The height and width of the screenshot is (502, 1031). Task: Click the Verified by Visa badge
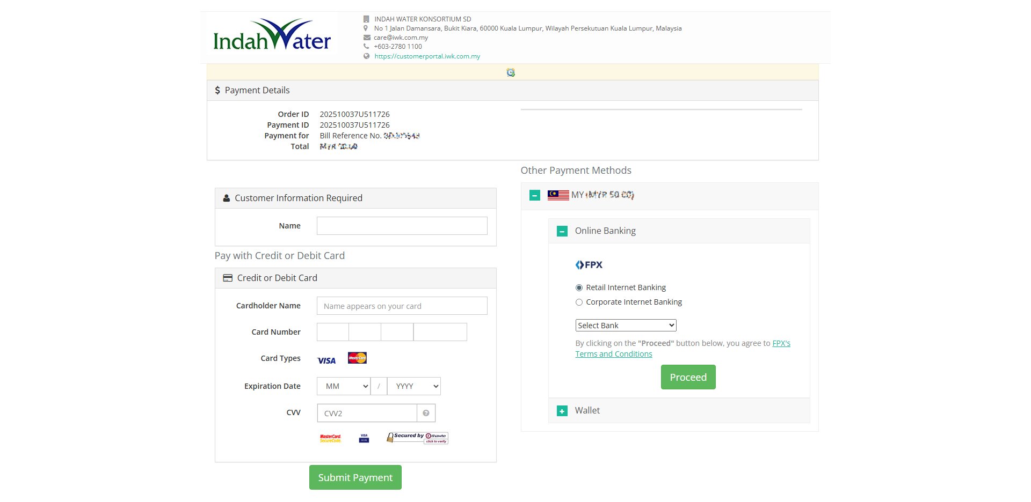point(364,438)
